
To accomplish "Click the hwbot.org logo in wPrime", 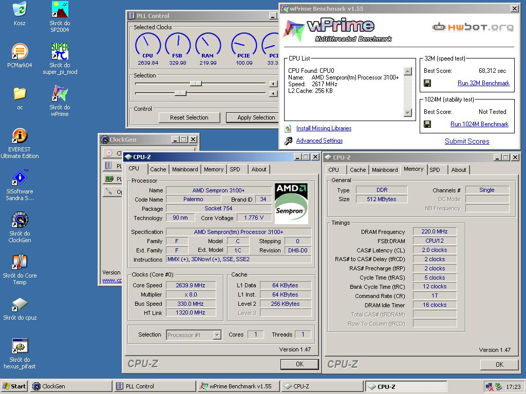I will tap(473, 27).
